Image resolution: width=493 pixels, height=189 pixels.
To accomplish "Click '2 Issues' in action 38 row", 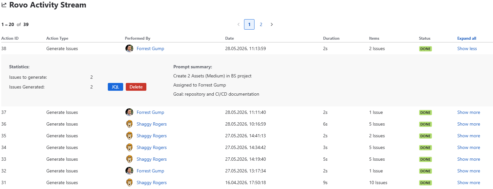I will [377, 48].
